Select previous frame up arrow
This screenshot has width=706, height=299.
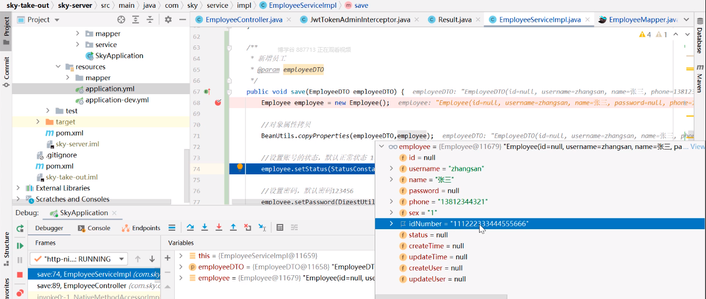[x=137, y=259]
